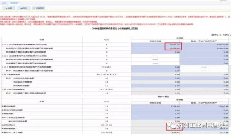The width and height of the screenshot is (231, 140).
Task: Click the red warning notice text at top
Action: pyautogui.click(x=115, y=20)
